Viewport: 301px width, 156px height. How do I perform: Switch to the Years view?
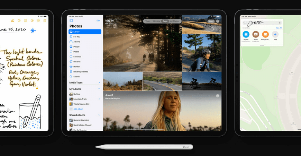click(x=148, y=21)
